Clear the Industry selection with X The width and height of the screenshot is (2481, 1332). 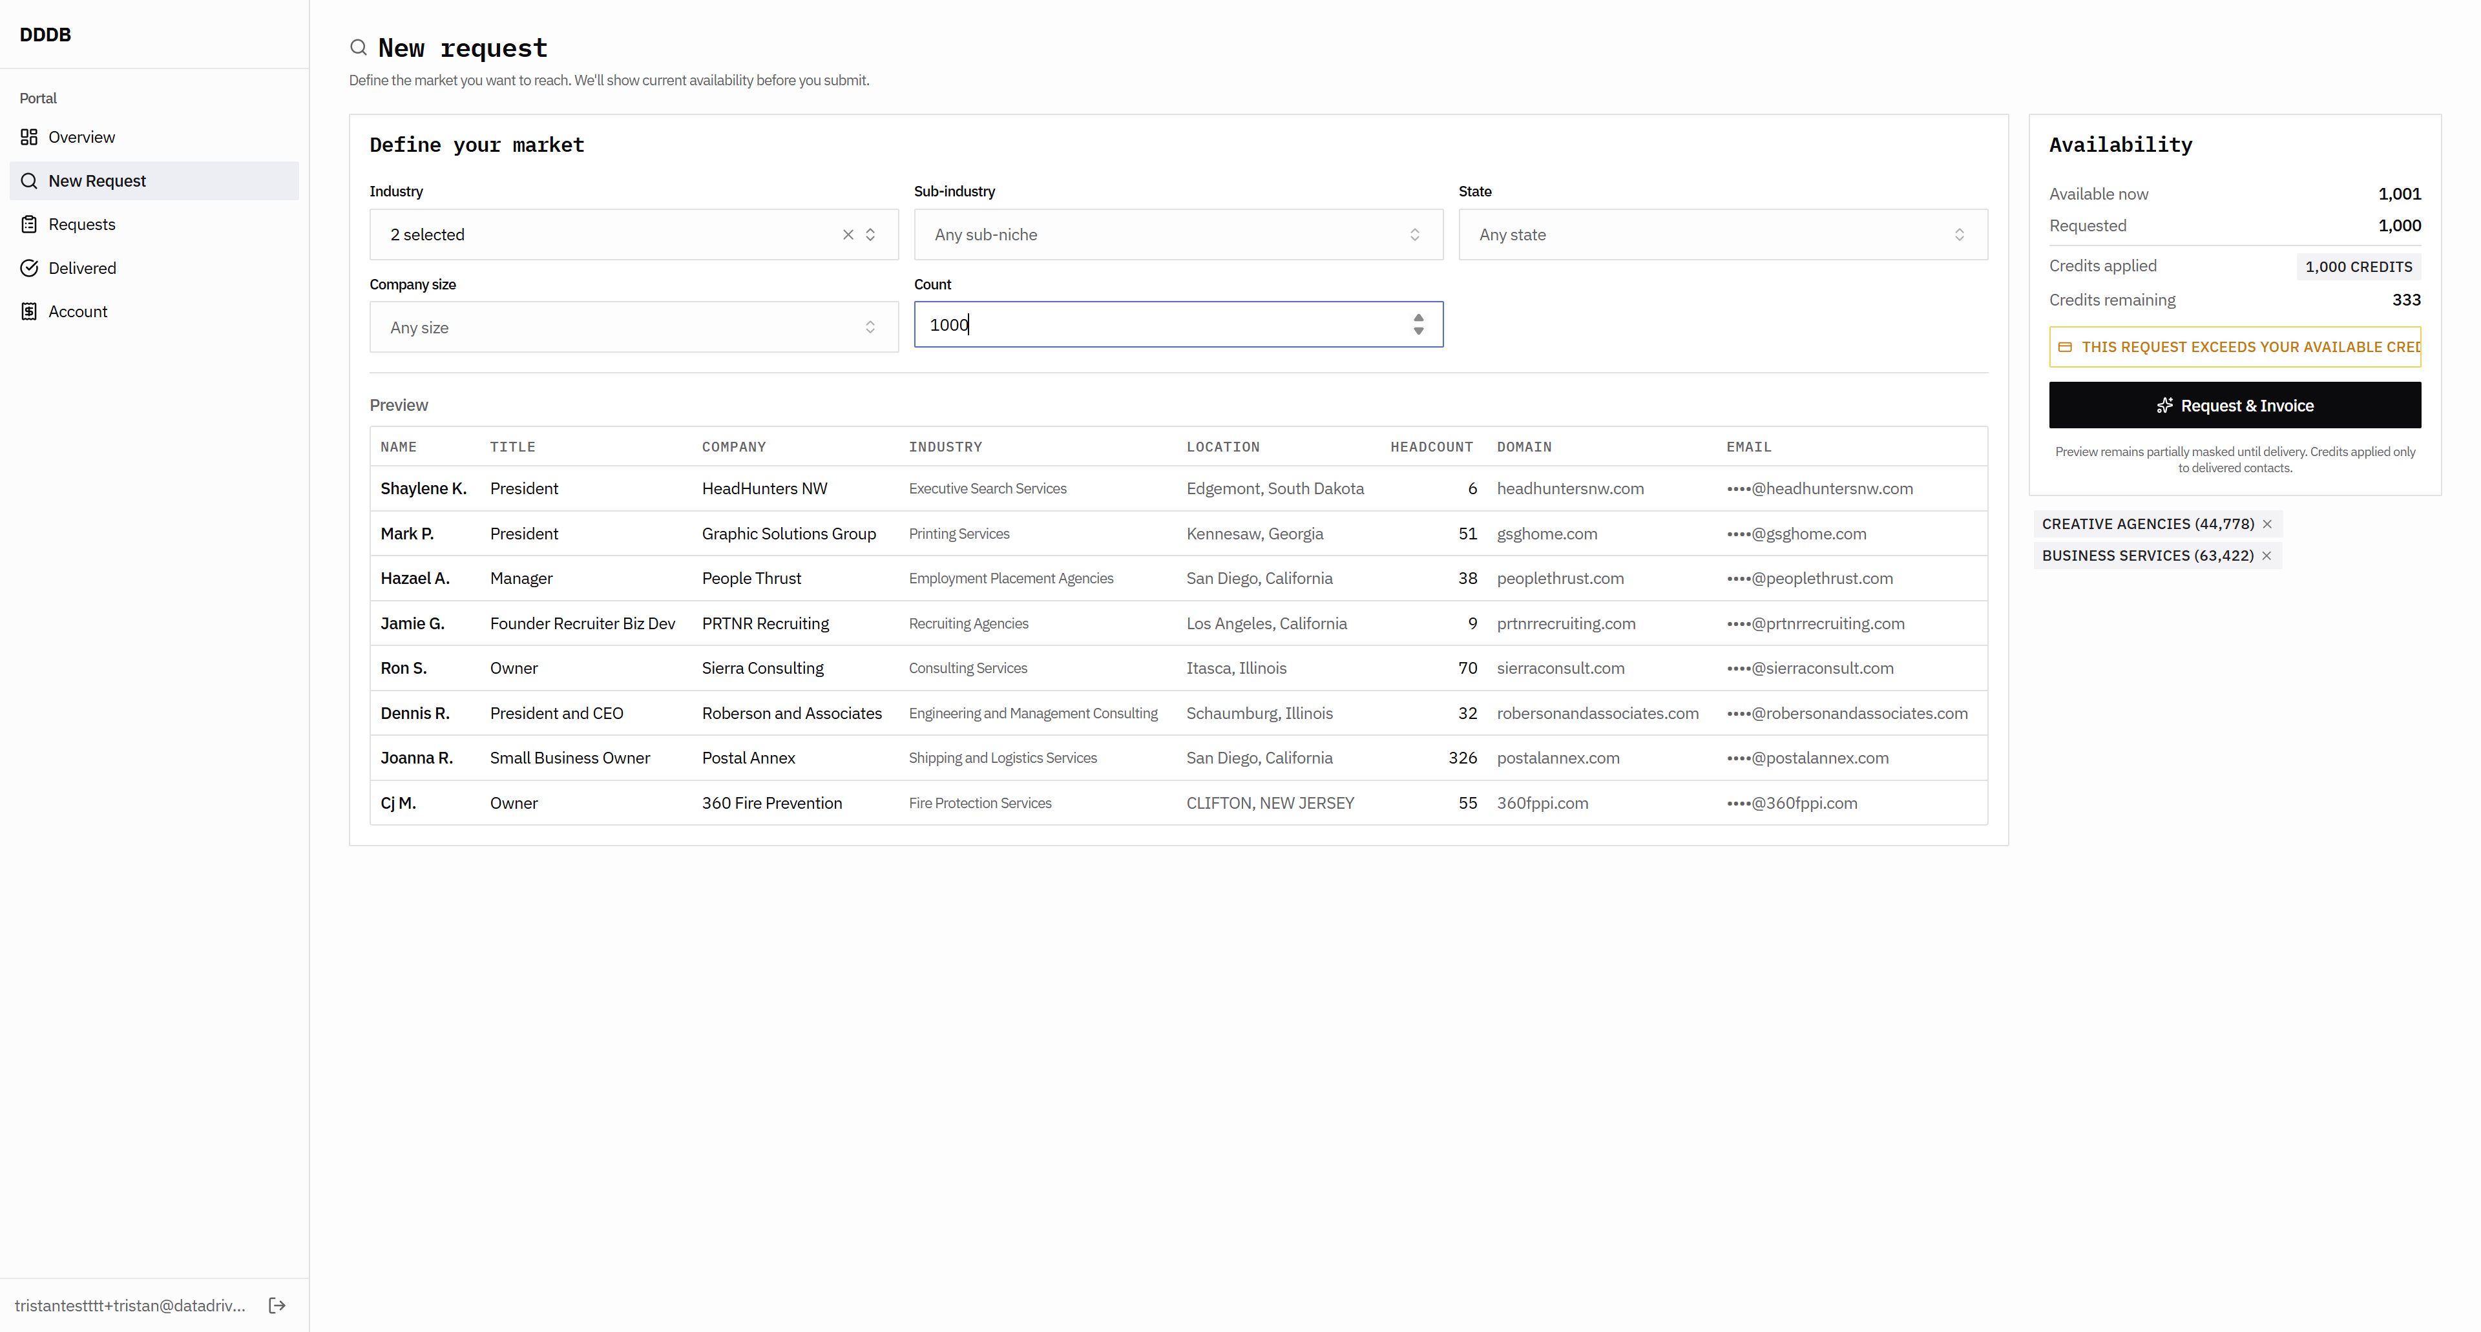pyautogui.click(x=848, y=234)
